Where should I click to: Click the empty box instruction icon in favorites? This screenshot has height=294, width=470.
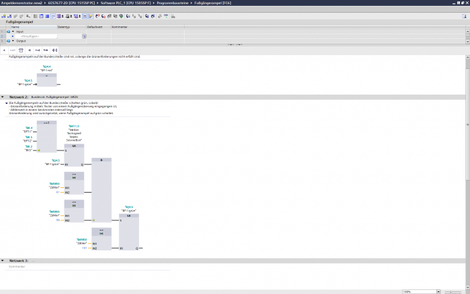click(21, 50)
